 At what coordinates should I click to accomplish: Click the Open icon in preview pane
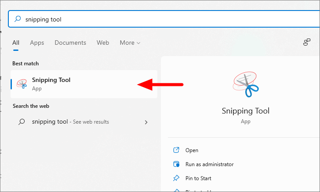[x=176, y=150]
